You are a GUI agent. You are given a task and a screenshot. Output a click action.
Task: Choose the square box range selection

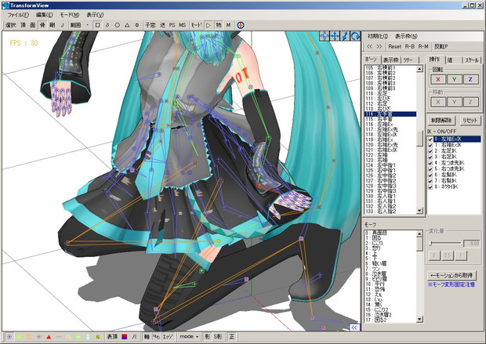(98, 25)
